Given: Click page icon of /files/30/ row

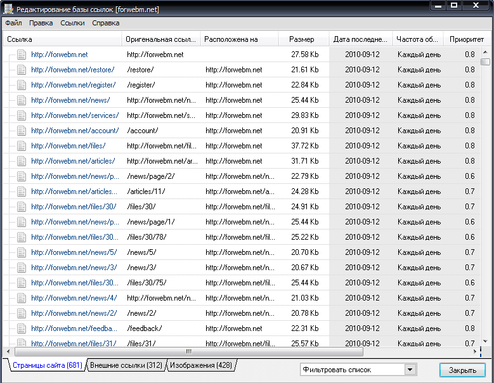Looking at the screenshot, I should click(x=22, y=207).
